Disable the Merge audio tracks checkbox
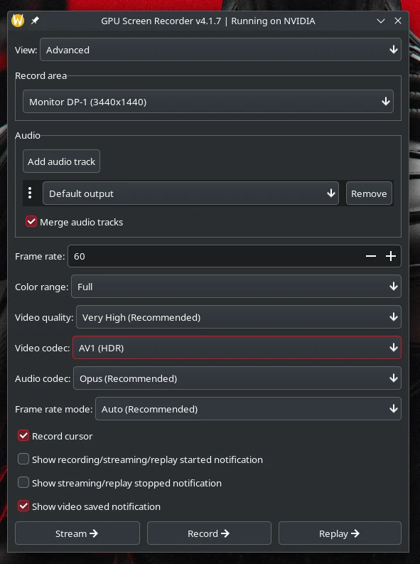This screenshot has height=564, width=420. point(31,222)
